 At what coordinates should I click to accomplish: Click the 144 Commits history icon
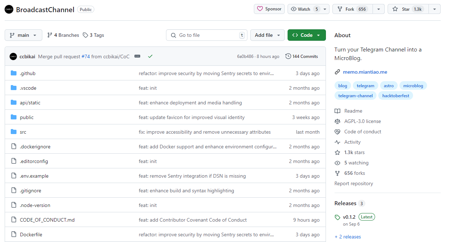[288, 56]
